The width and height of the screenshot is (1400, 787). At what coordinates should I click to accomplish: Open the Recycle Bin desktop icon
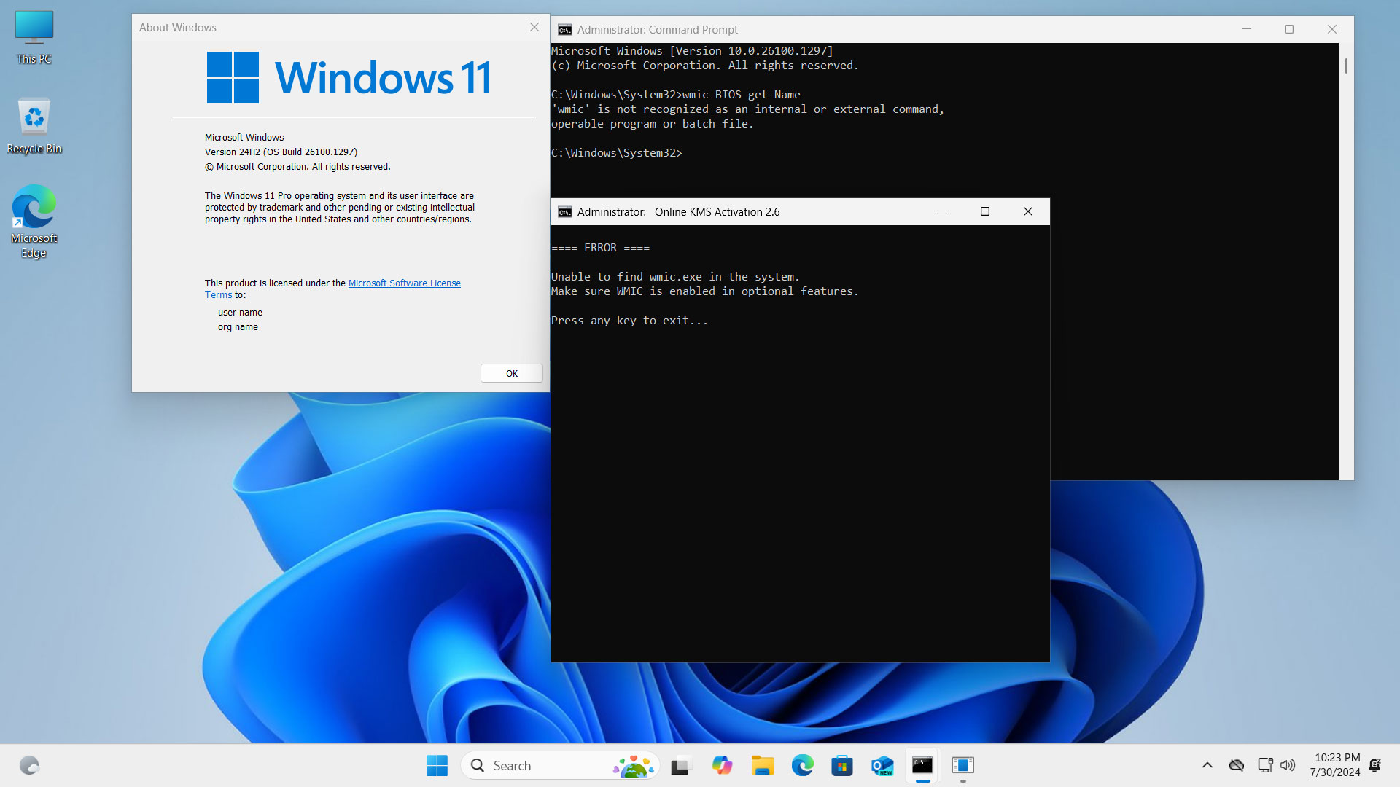pos(34,126)
